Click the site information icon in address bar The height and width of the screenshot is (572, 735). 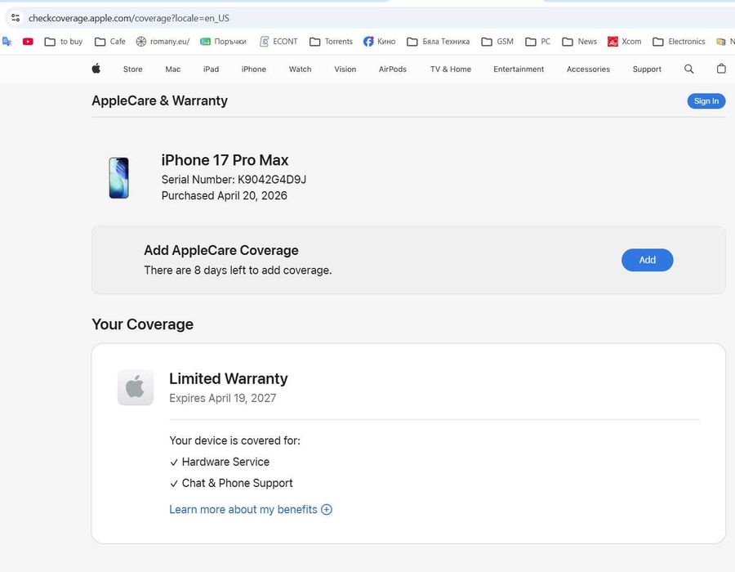16,18
